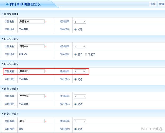Screen dimensions: 165x133
Task: Click the 物料清单明细自定义 page title
Action: pyautogui.click(x=25, y=4)
